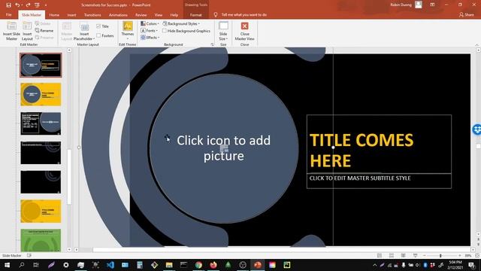This screenshot has height=271, width=481.
Task: Select the third layout thumbnail with text list
Action: 41,123
